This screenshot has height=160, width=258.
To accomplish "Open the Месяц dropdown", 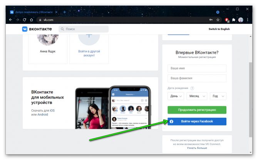I will coord(197,96).
